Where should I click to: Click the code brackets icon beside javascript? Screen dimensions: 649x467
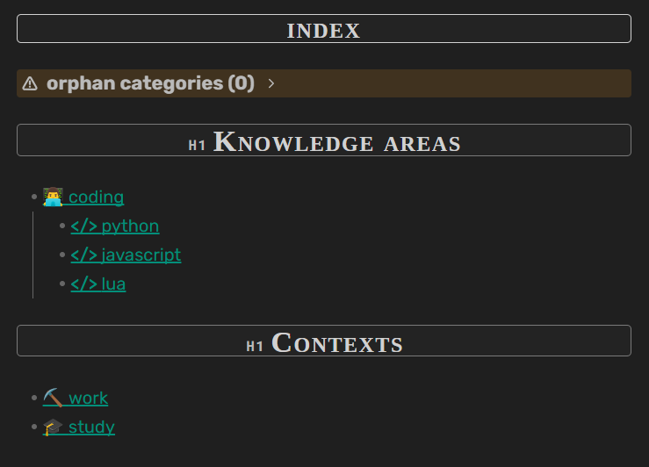[83, 255]
